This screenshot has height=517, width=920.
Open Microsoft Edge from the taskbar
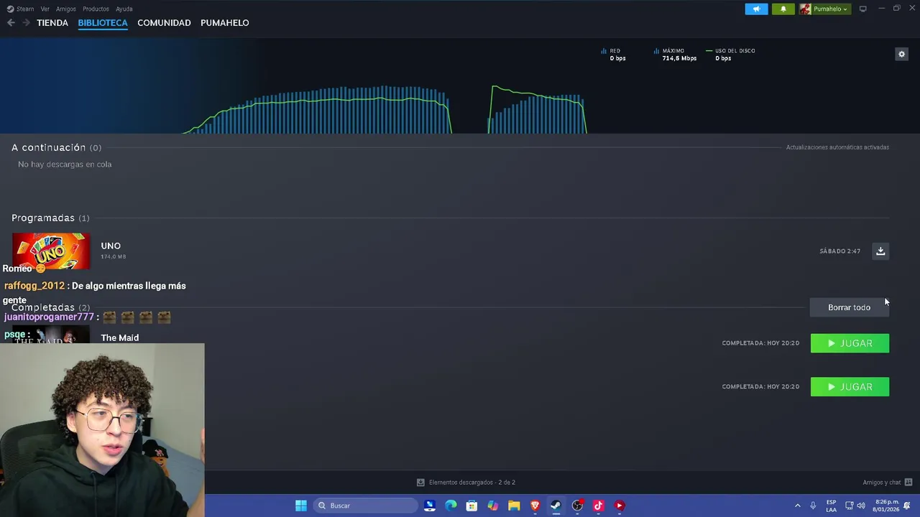[x=451, y=506]
